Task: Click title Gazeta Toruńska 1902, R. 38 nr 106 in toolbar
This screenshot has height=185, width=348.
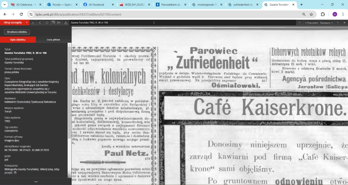Action: point(89,23)
